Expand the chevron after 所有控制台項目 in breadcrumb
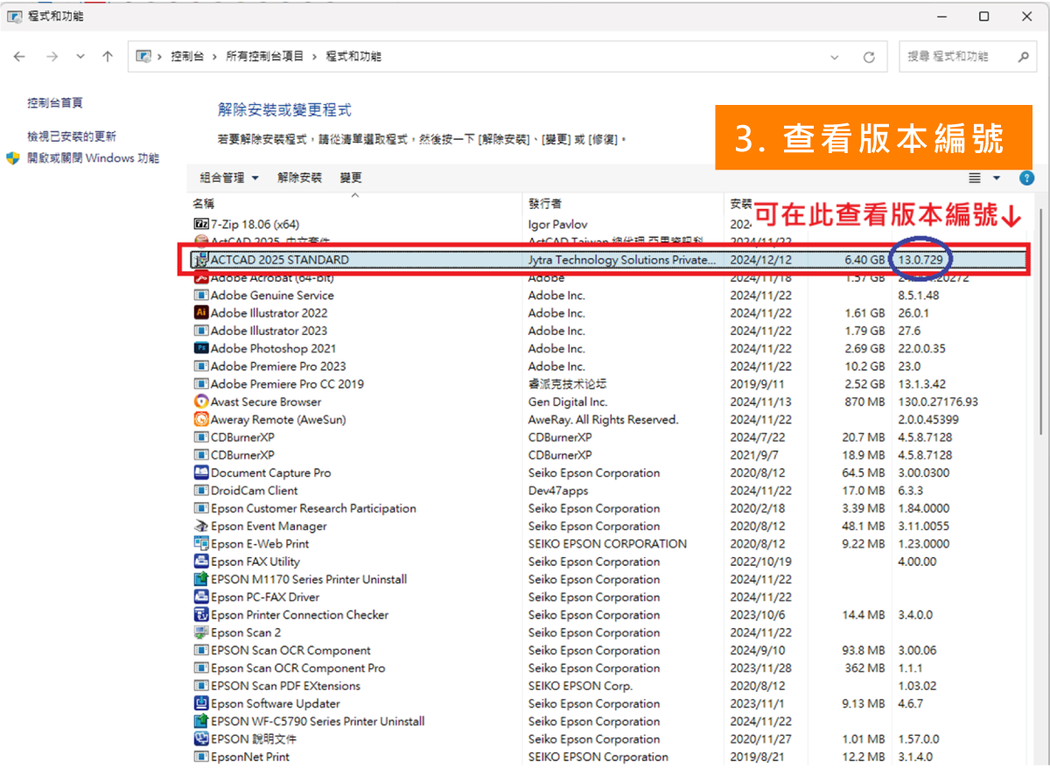The image size is (1050, 768). click(315, 57)
